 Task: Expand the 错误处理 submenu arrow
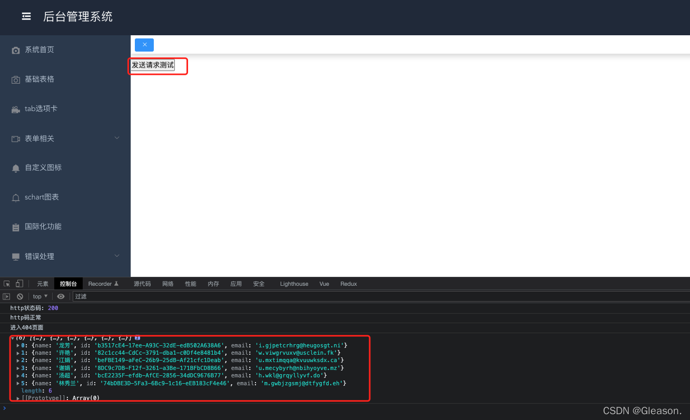(x=117, y=256)
